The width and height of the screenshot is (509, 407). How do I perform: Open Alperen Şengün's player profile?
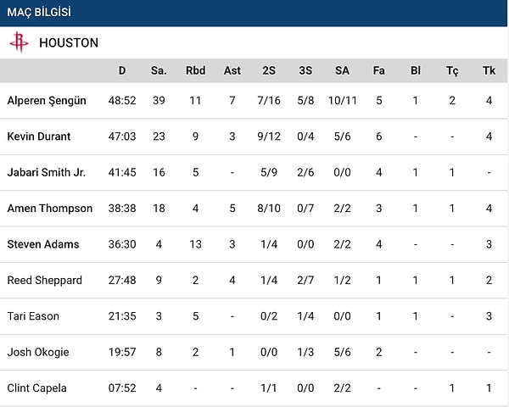[x=47, y=100]
